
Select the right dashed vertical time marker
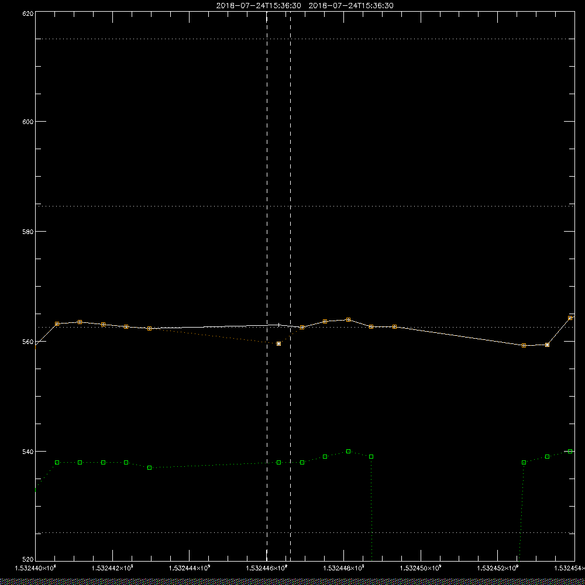pos(290,286)
